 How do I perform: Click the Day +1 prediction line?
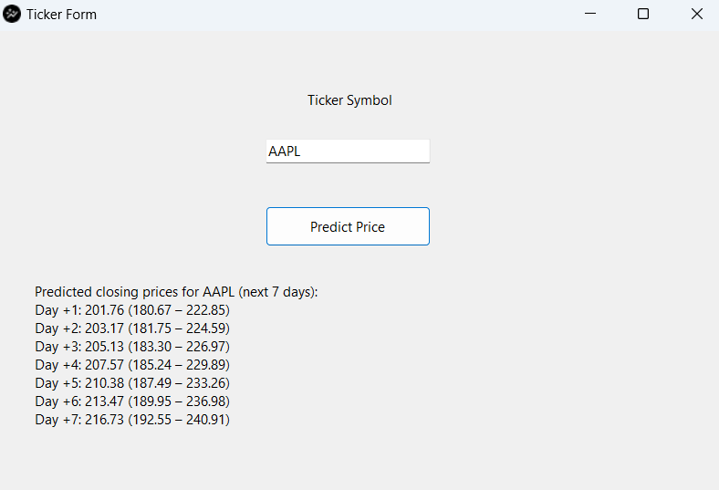tap(132, 310)
